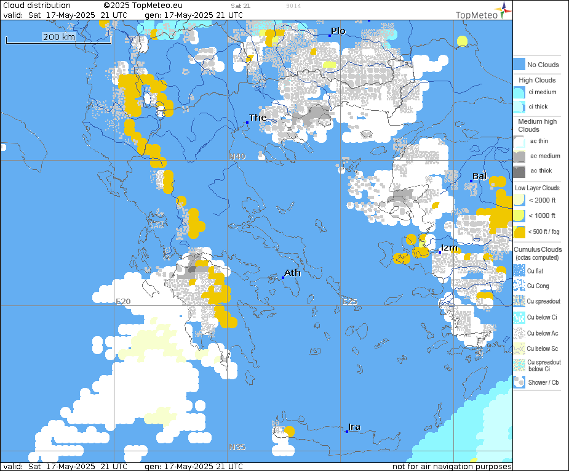
Task: Click the Cu spreadout legend icon
Action: [519, 301]
